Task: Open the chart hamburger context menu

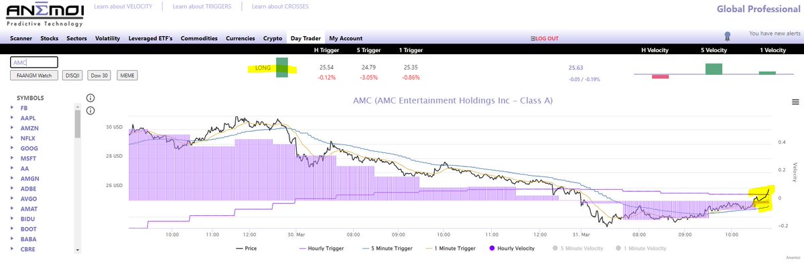Action: (x=795, y=102)
